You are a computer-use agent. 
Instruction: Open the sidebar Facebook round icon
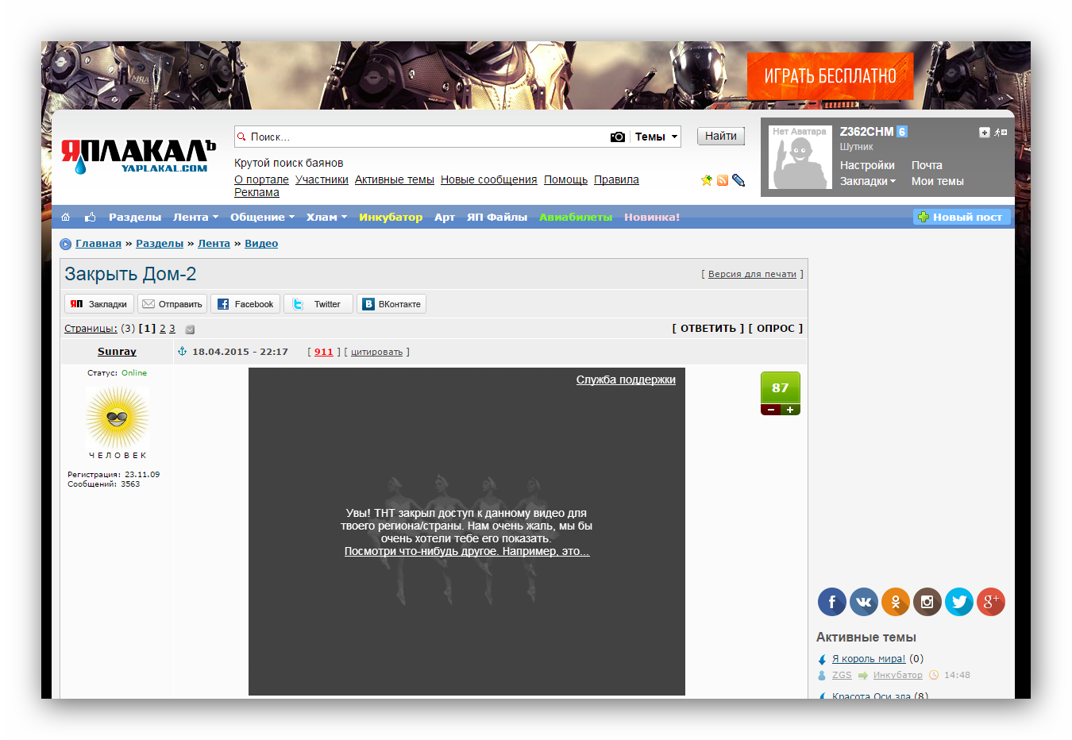[832, 602]
